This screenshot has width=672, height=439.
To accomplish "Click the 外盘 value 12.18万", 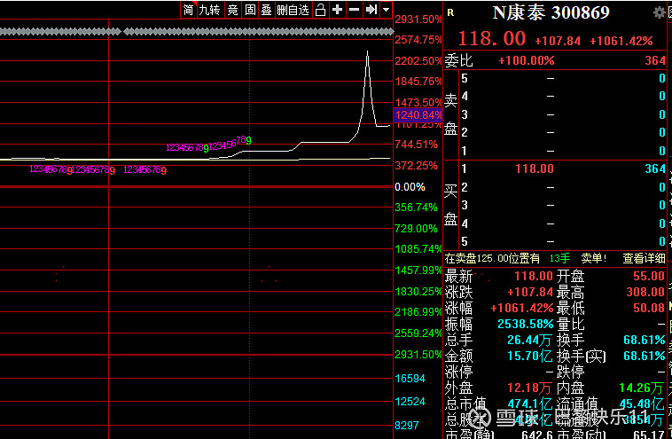I will [x=529, y=388].
